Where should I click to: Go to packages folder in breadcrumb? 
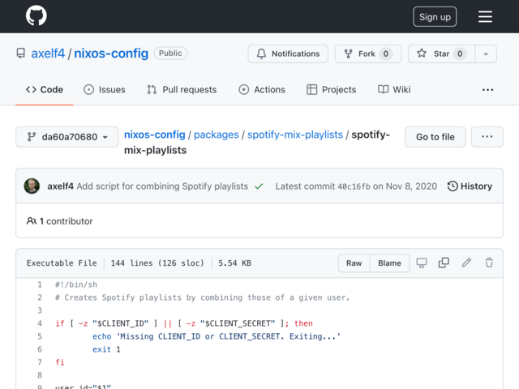click(217, 135)
